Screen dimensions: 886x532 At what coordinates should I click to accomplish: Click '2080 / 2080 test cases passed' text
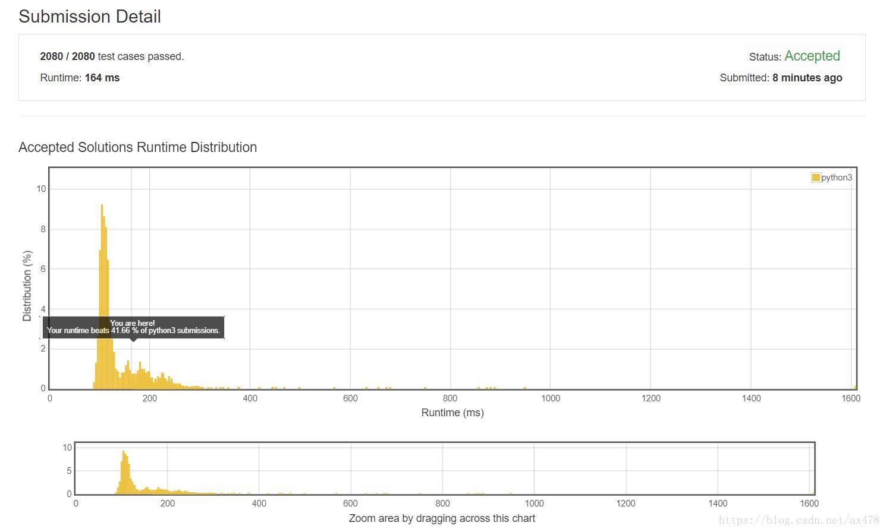click(x=112, y=56)
